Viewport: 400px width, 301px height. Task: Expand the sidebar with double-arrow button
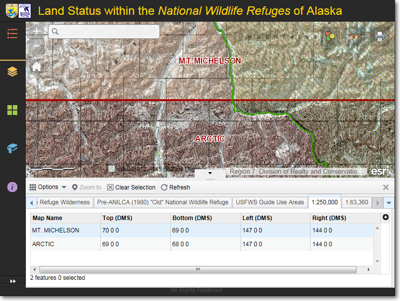(13, 281)
